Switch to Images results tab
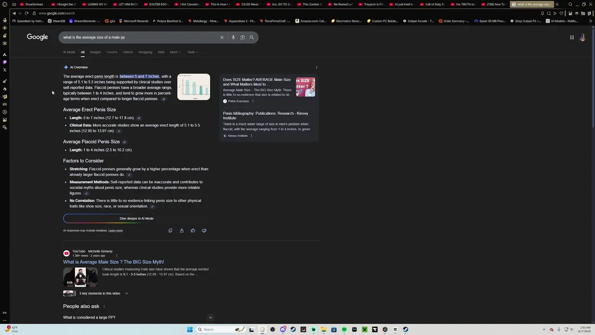 coord(95,52)
